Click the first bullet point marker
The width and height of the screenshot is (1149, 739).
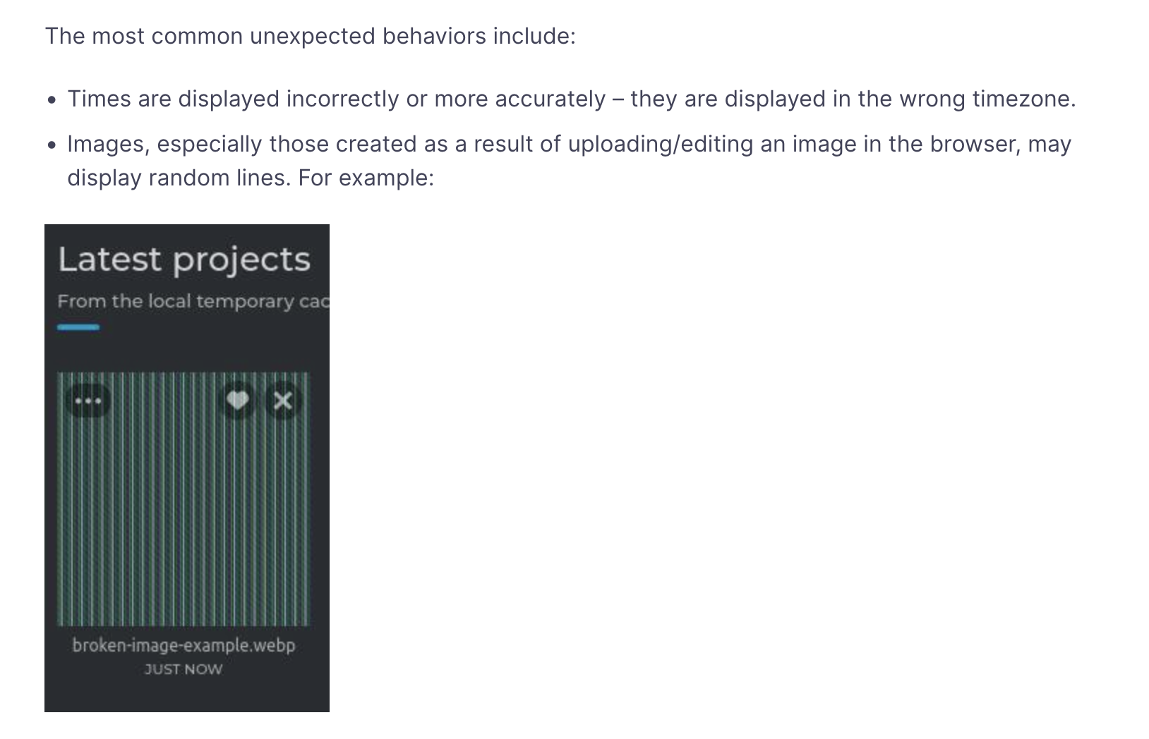point(52,101)
